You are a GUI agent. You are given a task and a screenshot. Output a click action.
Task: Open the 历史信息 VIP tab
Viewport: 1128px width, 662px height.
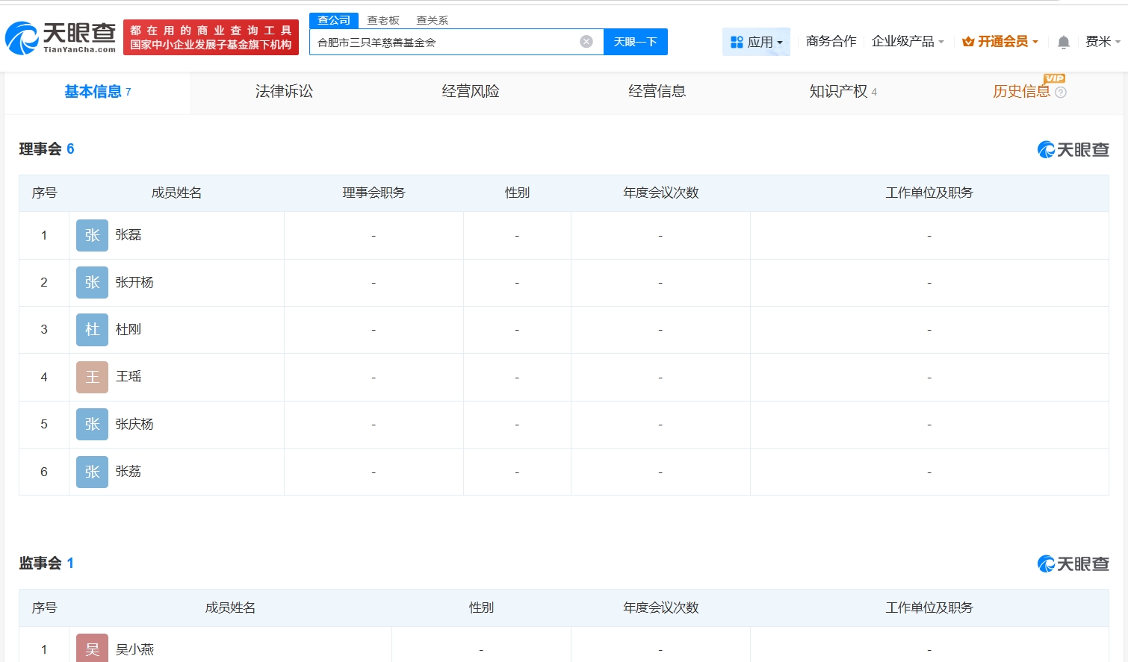pyautogui.click(x=1021, y=92)
